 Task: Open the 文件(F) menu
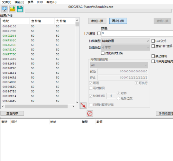pos(7,2)
